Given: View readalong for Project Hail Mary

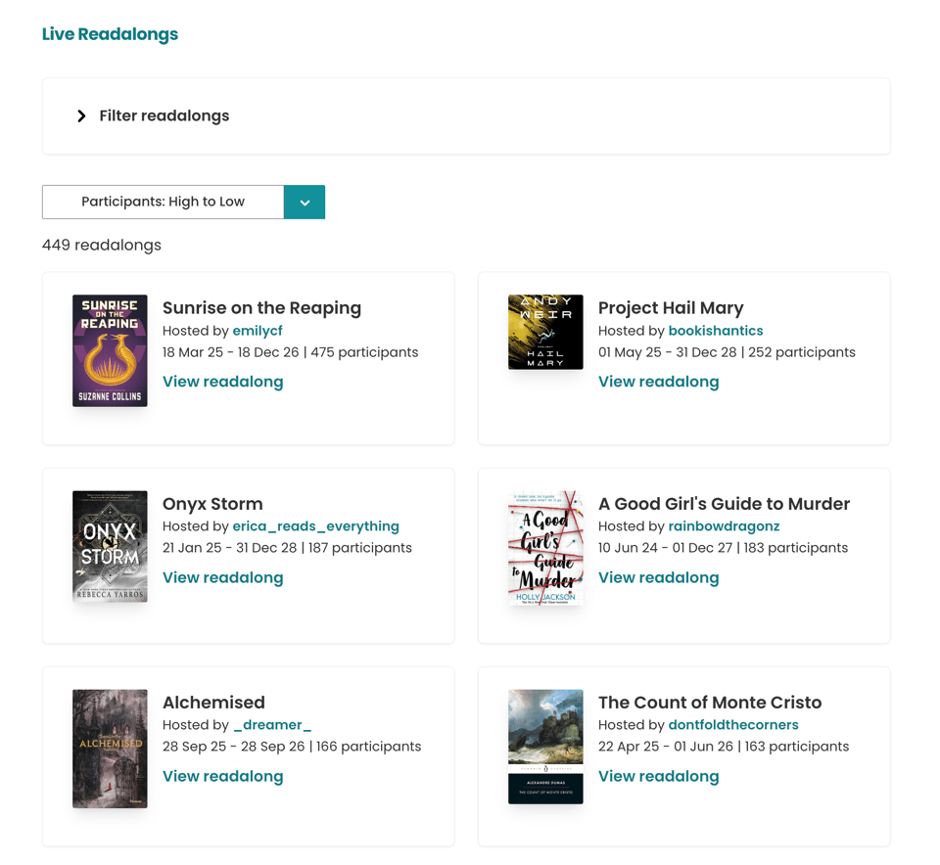Looking at the screenshot, I should click(x=658, y=382).
